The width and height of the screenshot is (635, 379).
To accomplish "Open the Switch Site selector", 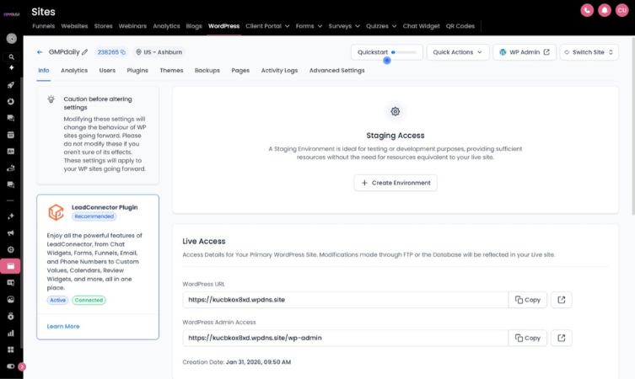I will [x=589, y=52].
